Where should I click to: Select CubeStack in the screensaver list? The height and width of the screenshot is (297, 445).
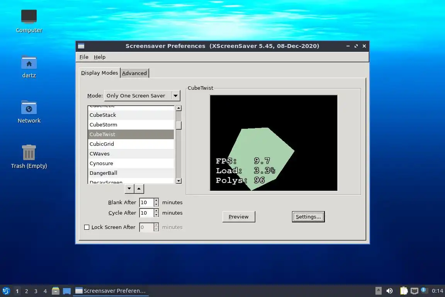click(x=131, y=115)
